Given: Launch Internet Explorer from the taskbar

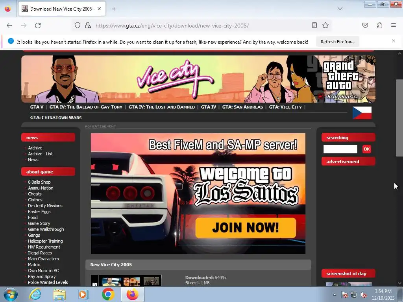Looking at the screenshot, I should [x=35, y=294].
